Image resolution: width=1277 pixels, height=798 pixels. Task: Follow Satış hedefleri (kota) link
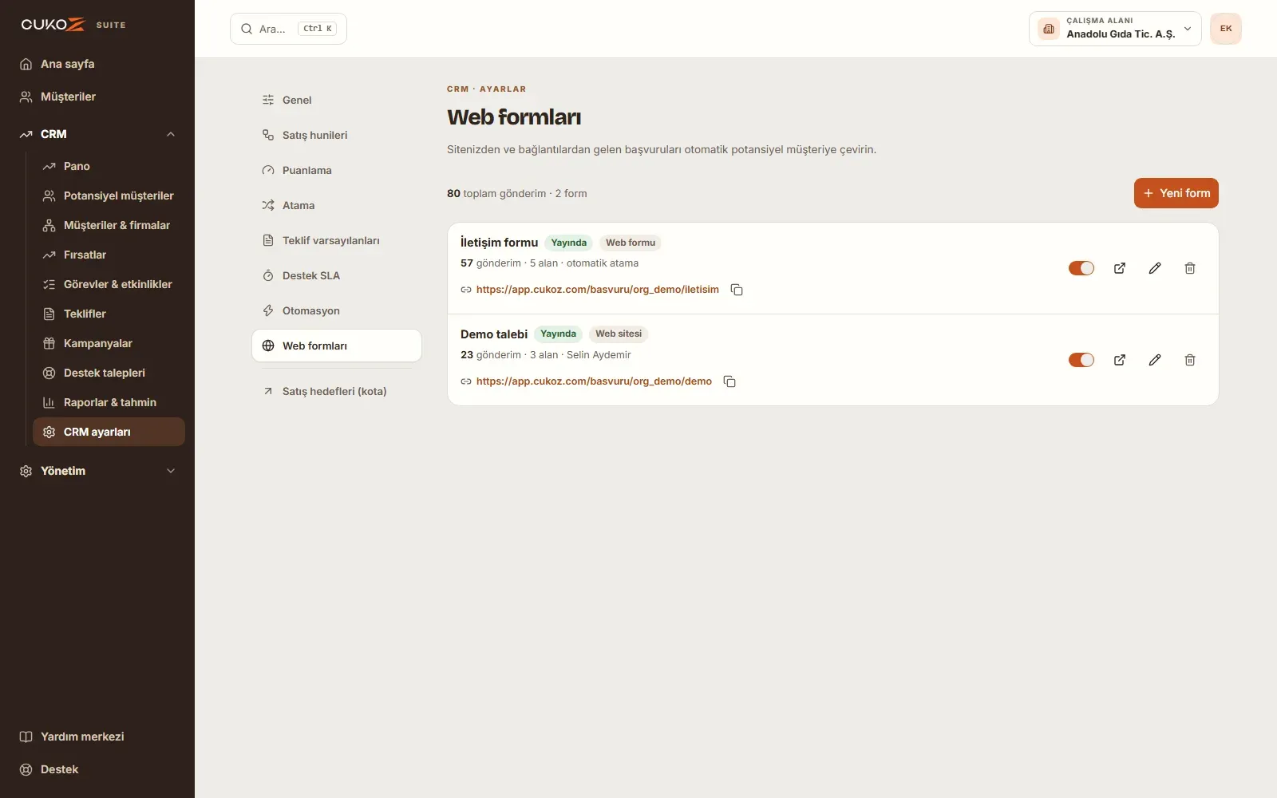337,391
